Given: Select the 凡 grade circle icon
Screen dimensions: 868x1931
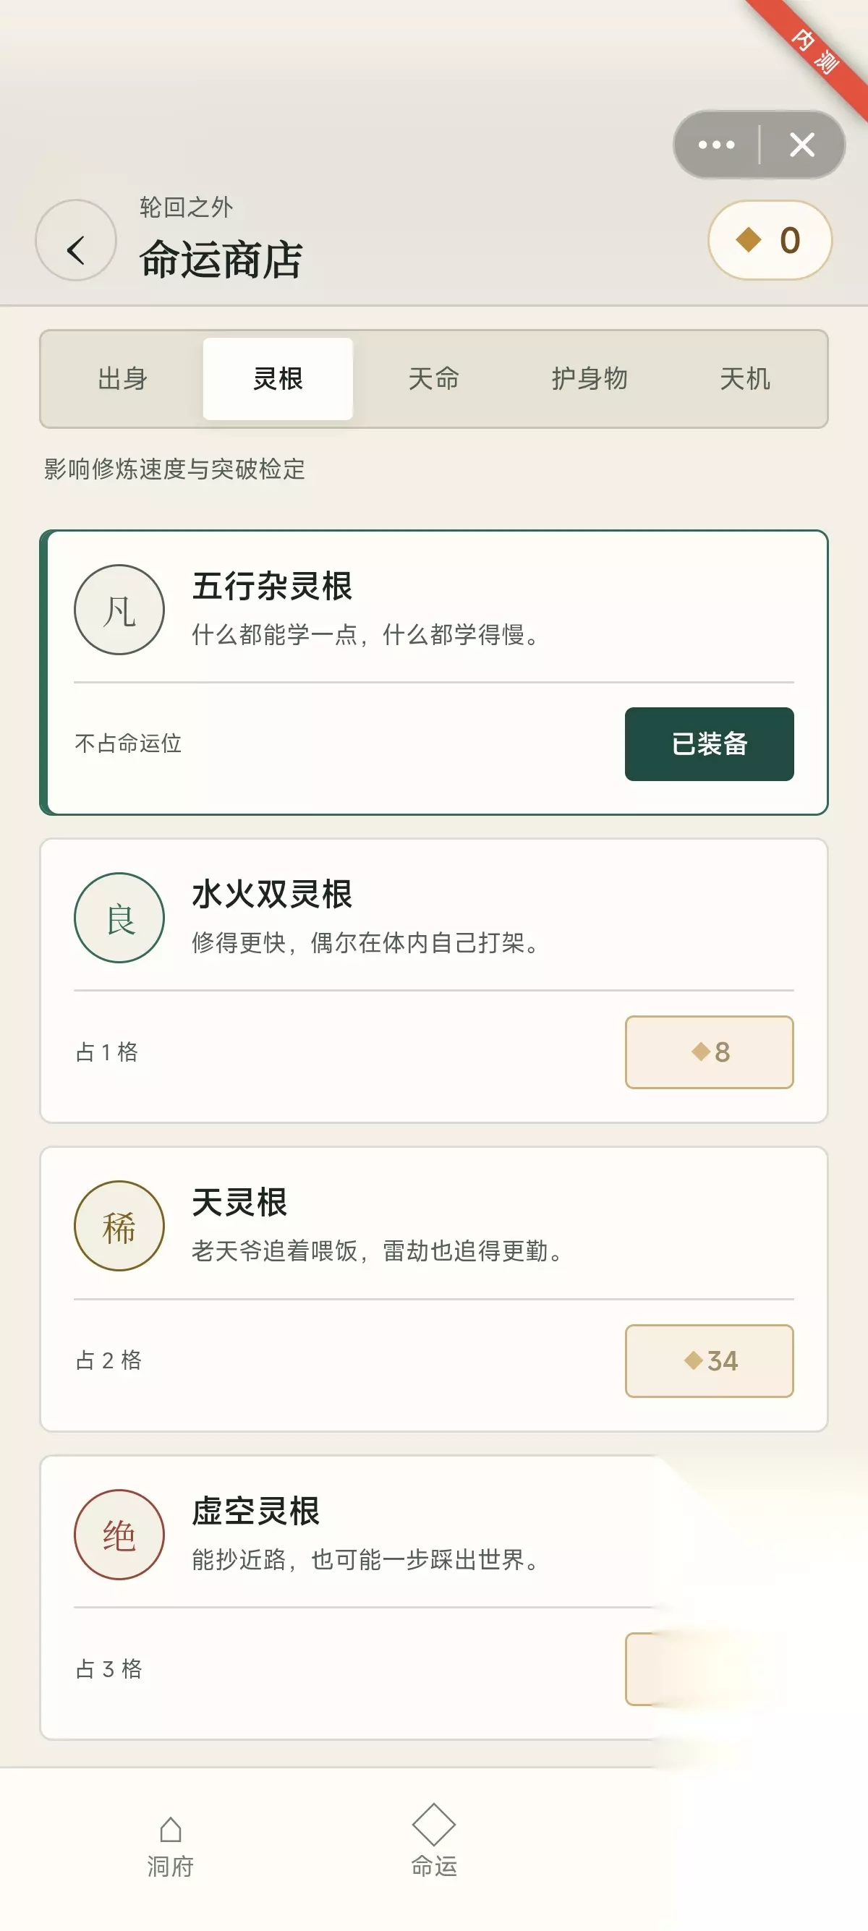Looking at the screenshot, I should (x=119, y=610).
